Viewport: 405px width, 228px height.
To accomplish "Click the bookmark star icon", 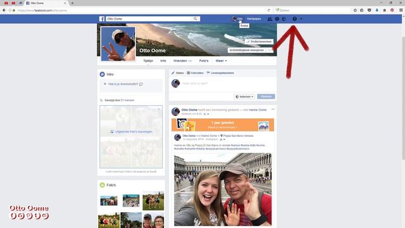I will point(355,10).
